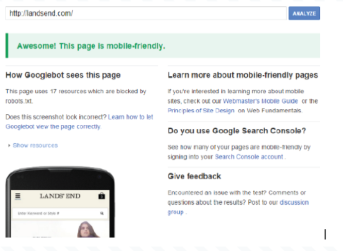The width and height of the screenshot is (343, 251).
Task: Open the Show resources link
Action: click(35, 145)
